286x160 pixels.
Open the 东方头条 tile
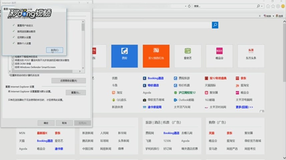tap(251, 56)
